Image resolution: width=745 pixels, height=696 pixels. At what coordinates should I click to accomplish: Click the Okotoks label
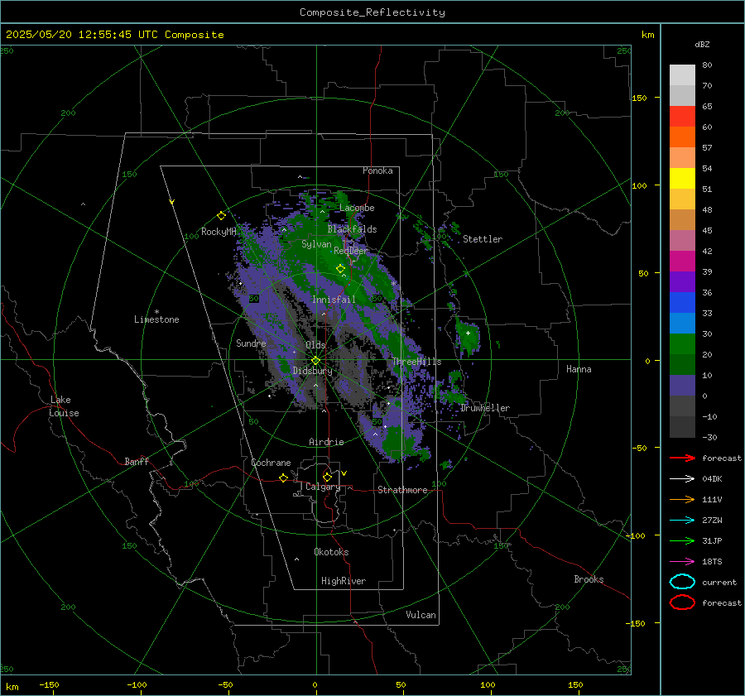[x=331, y=552]
